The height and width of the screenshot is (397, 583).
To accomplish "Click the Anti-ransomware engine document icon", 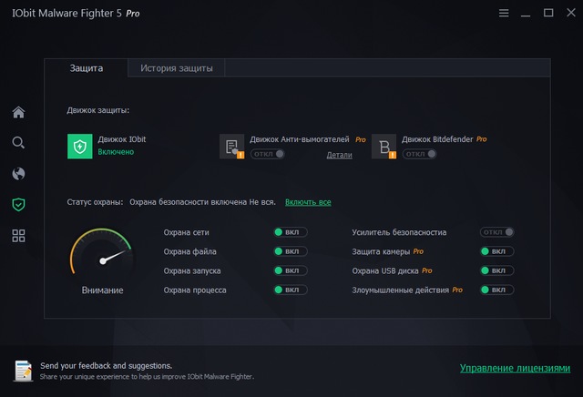I will click(232, 147).
